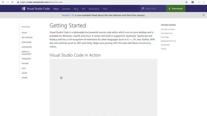The height and width of the screenshot is (116, 207).
Task: Expand the NODE.JS / JAVASCRIPT section
Action: (x=27, y=53)
